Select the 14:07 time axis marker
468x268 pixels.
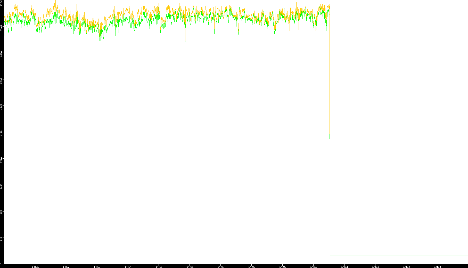(221, 267)
